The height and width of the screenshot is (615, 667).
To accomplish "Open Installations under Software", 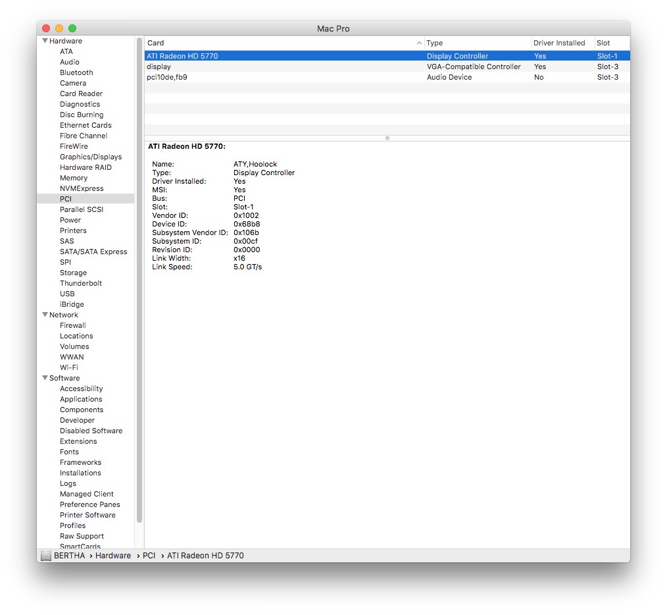I will pos(80,473).
